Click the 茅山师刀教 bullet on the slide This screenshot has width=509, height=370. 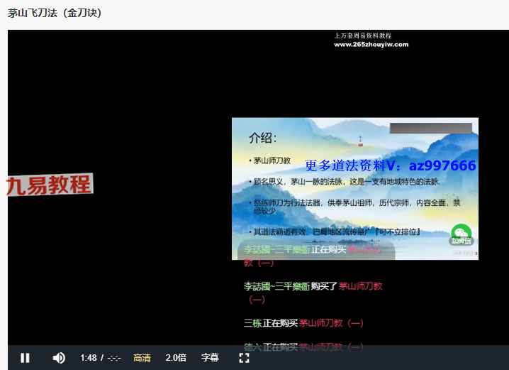pyautogui.click(x=272, y=160)
